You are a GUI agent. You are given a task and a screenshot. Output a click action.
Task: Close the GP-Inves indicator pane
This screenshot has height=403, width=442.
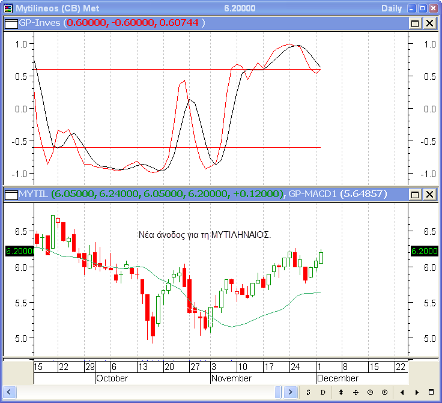429,23
